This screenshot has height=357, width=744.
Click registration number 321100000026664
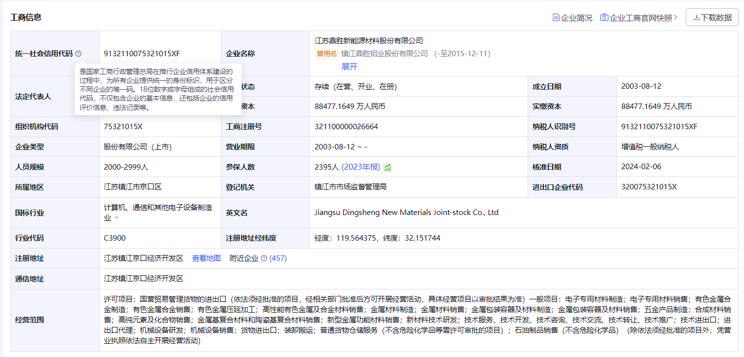click(x=346, y=127)
